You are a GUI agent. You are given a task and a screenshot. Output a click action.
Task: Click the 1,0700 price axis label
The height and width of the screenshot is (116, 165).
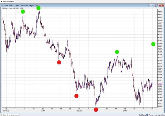click(x=160, y=66)
